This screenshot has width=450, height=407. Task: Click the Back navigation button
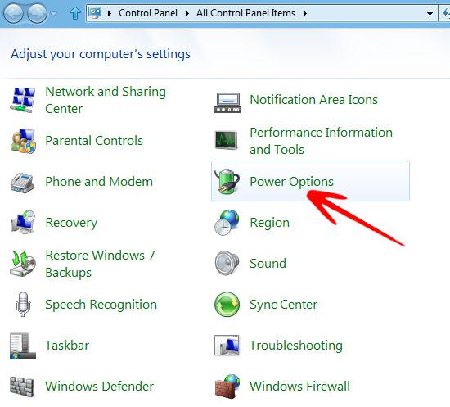[13, 13]
